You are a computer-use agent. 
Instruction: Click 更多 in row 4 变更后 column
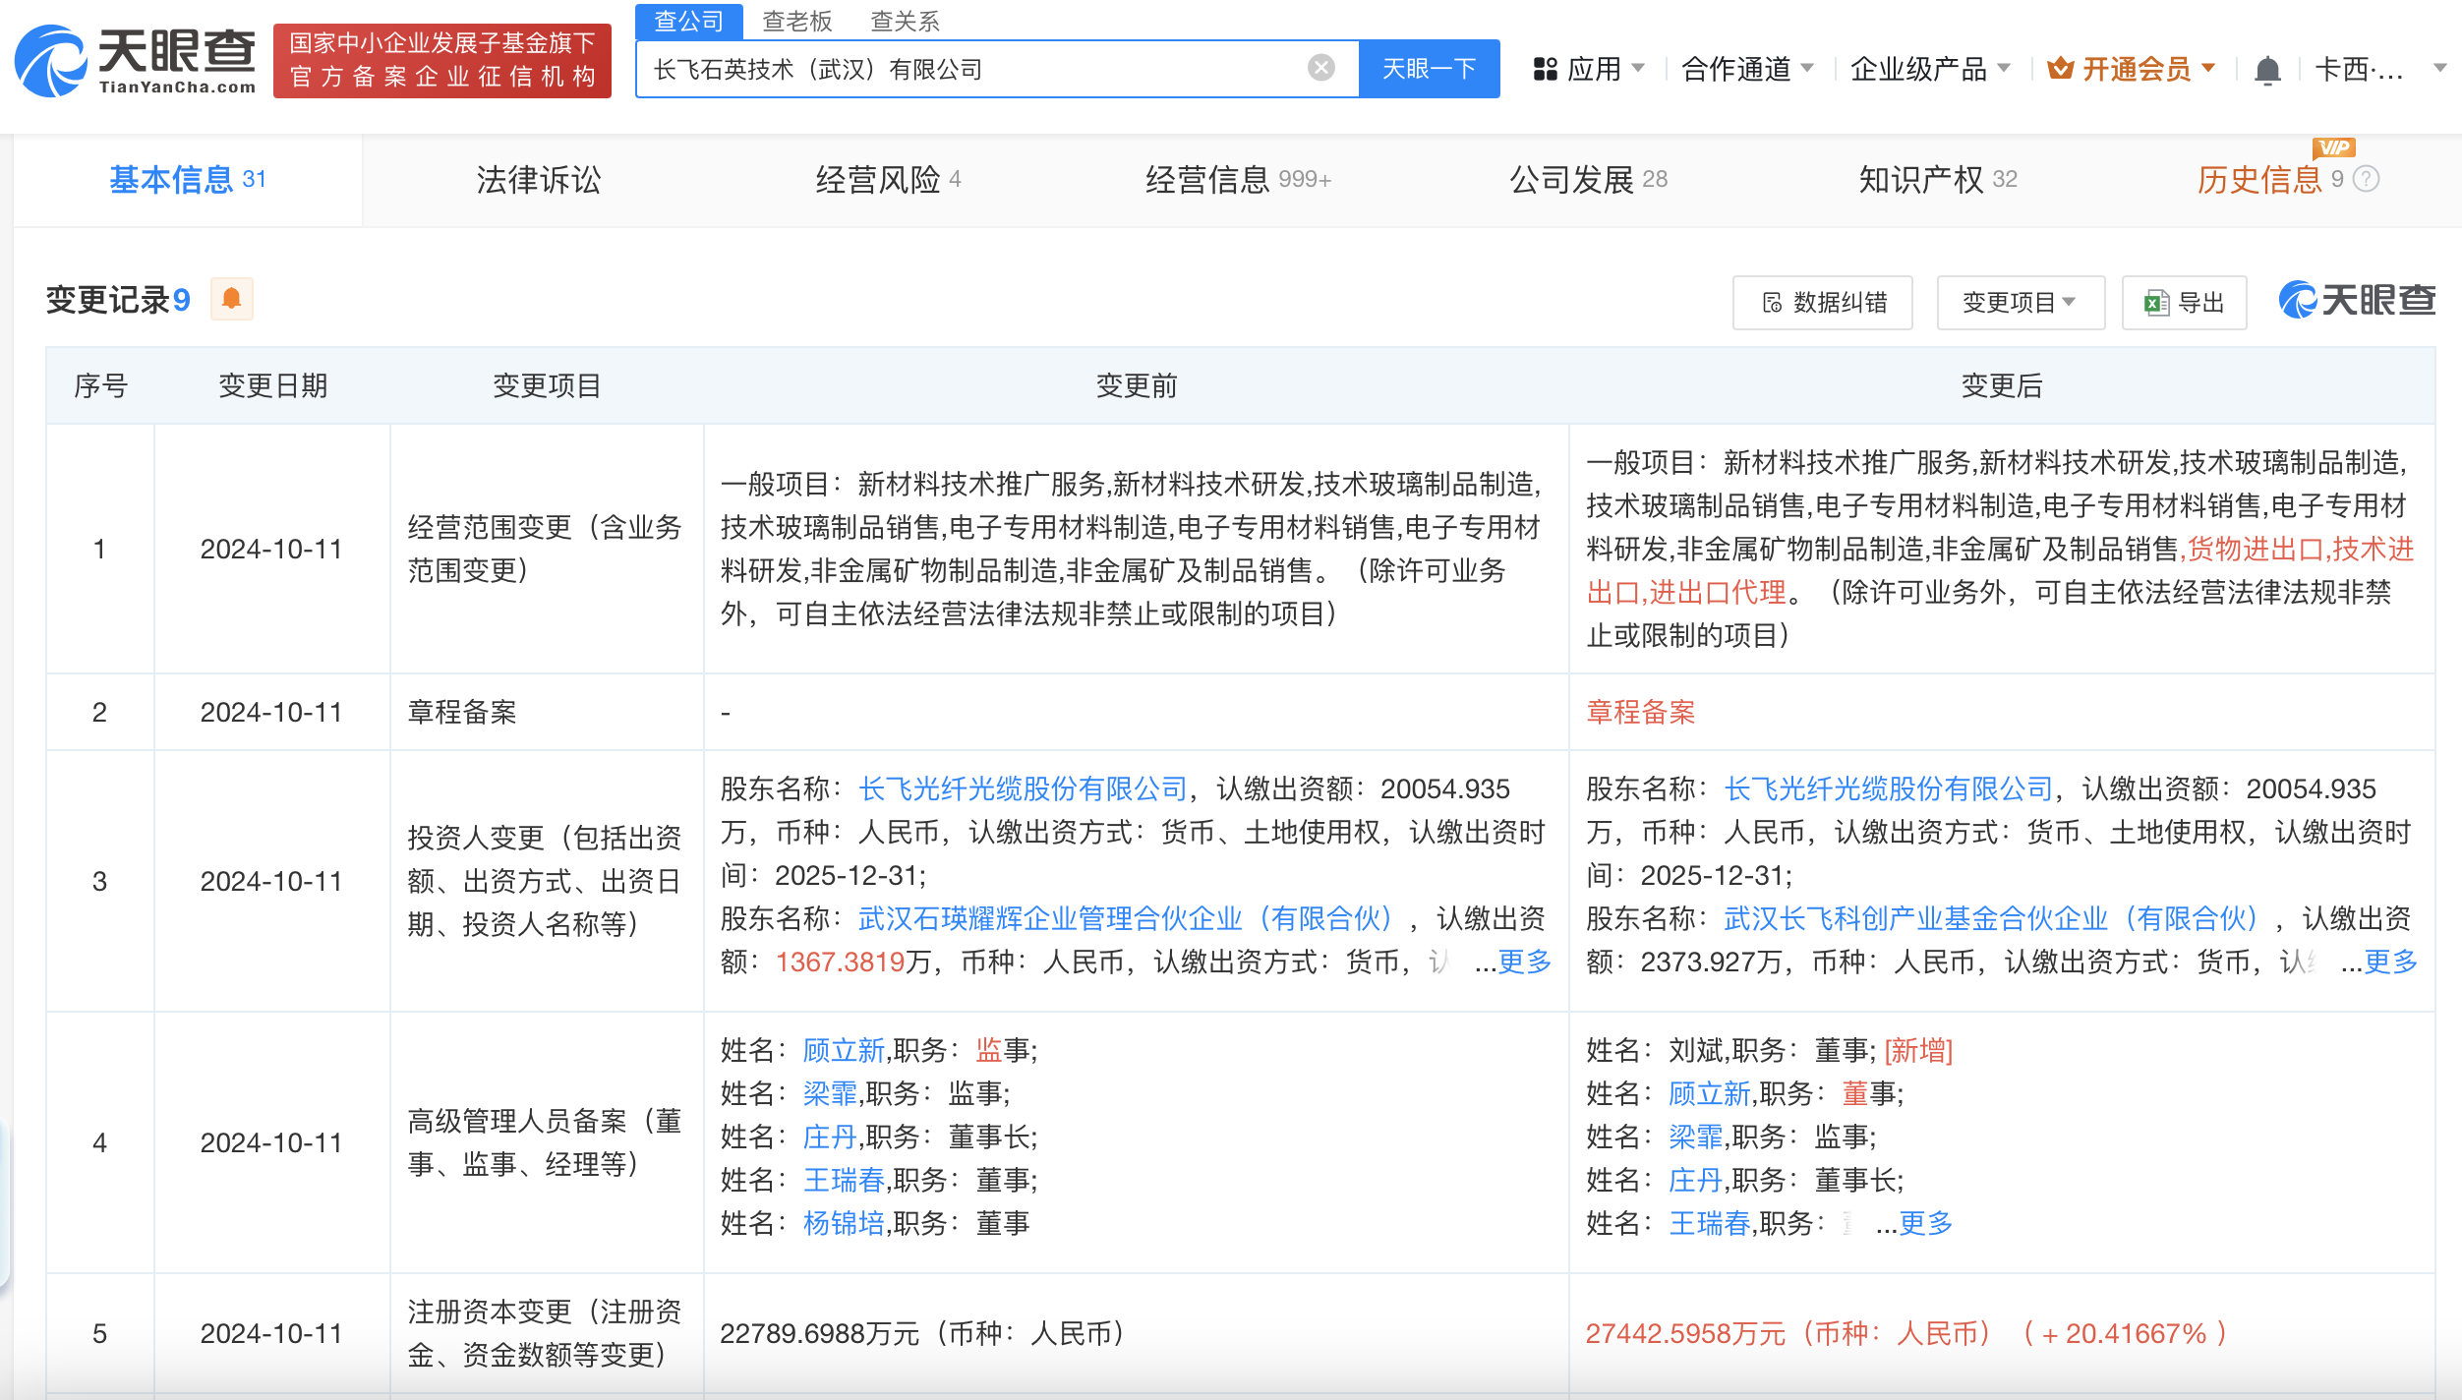click(1924, 1223)
